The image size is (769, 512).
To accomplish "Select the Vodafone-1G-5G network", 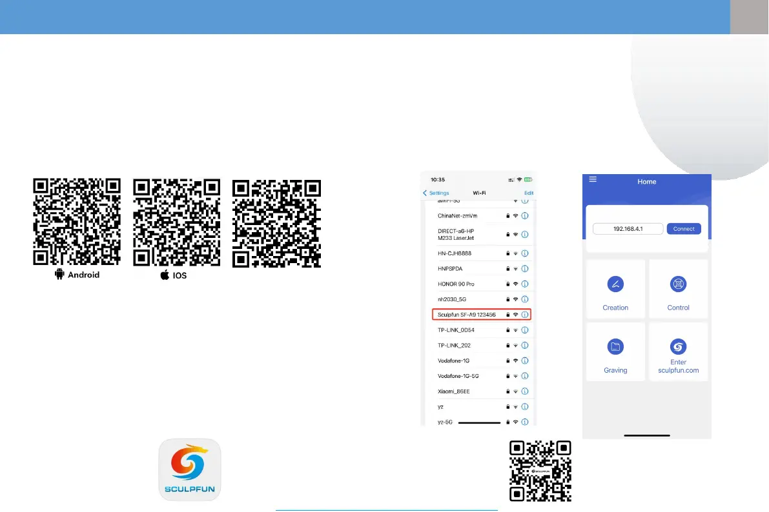I will point(482,376).
